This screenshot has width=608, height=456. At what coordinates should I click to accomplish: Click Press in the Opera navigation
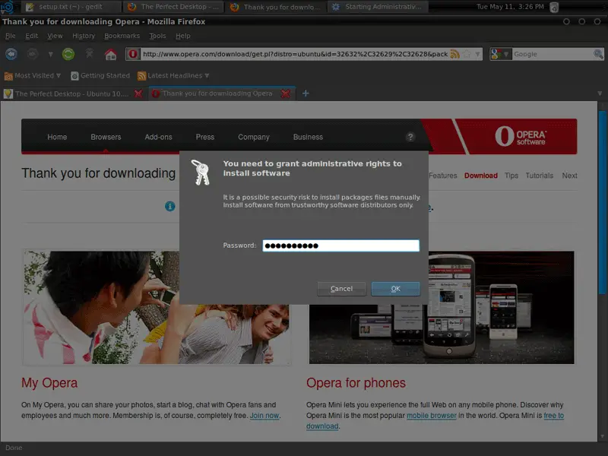pos(204,137)
